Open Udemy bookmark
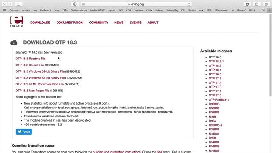272x153 pixels. coord(159,10)
